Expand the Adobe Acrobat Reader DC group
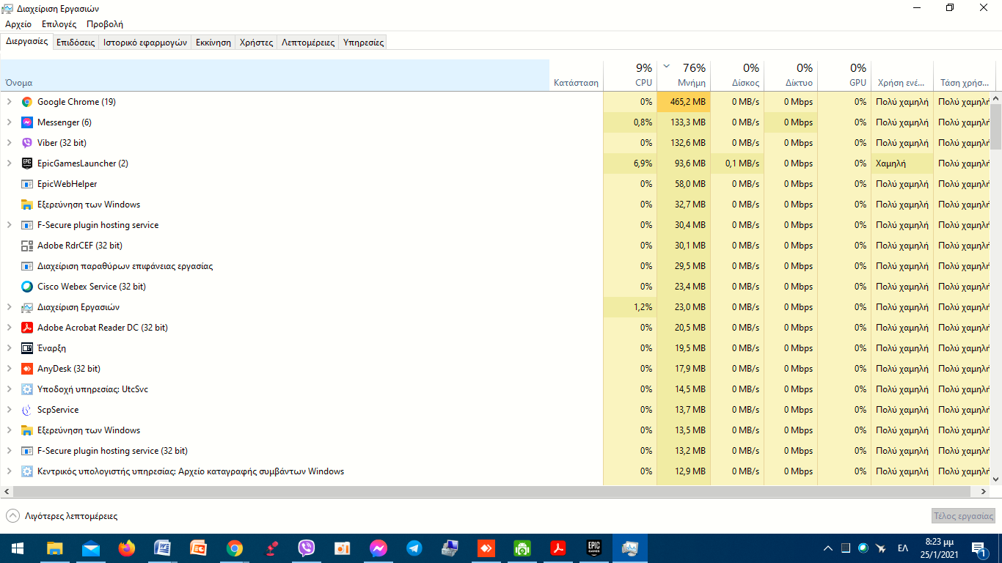The width and height of the screenshot is (1002, 563). coord(10,328)
